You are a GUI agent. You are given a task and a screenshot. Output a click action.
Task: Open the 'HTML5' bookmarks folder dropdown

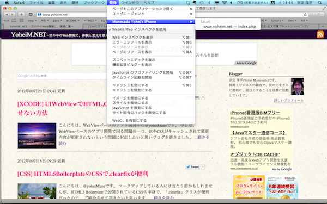pyautogui.click(x=90, y=21)
